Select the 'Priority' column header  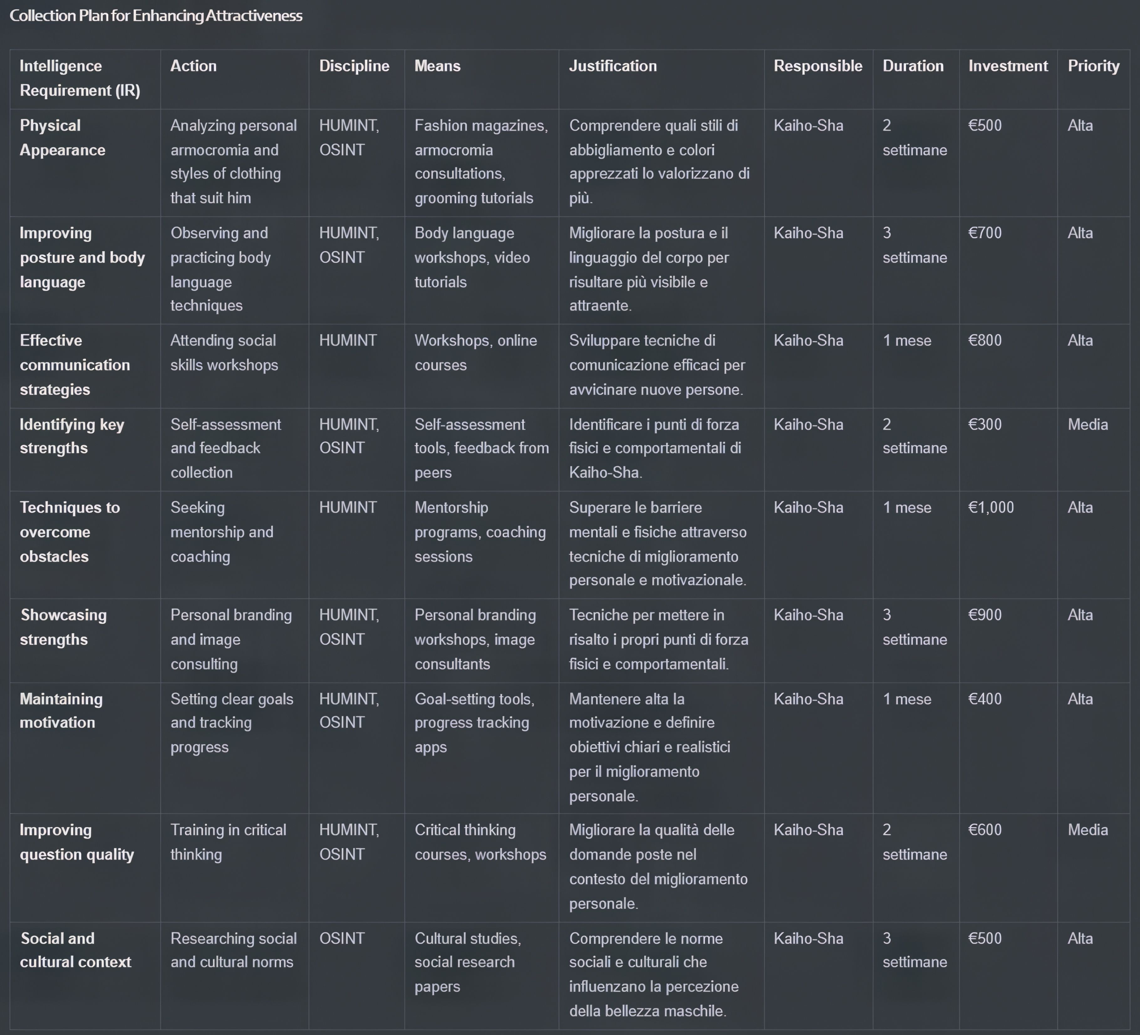(1093, 66)
